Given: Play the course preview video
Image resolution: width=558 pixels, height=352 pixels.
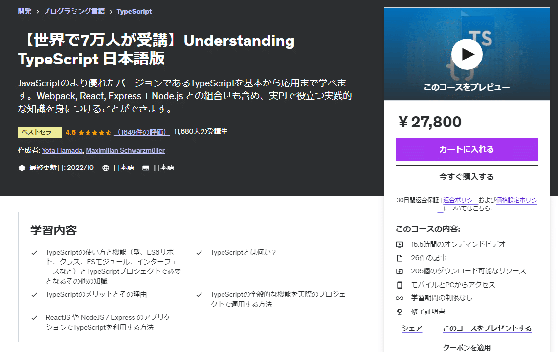Looking at the screenshot, I should (467, 54).
